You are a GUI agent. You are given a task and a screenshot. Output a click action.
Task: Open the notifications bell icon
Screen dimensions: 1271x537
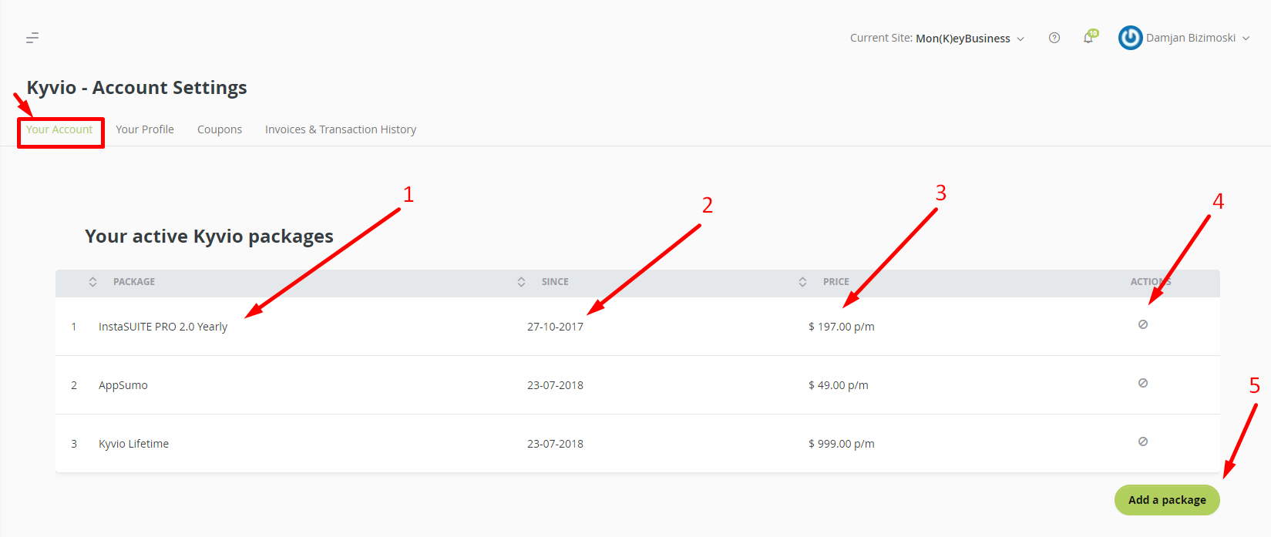[1088, 38]
